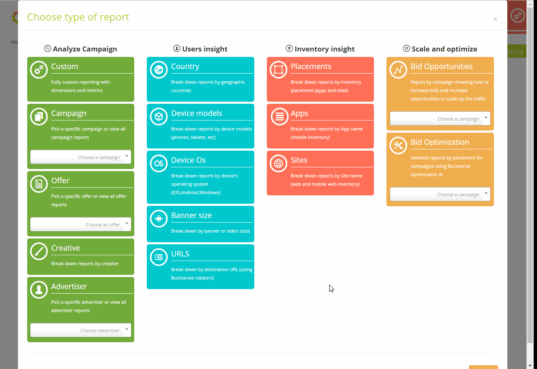Click 'Break down reports by creative' text
Screen dimensions: 537x369
coord(85,264)
